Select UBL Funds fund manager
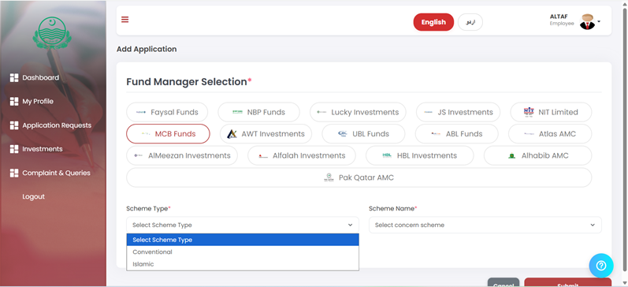 [x=363, y=134]
